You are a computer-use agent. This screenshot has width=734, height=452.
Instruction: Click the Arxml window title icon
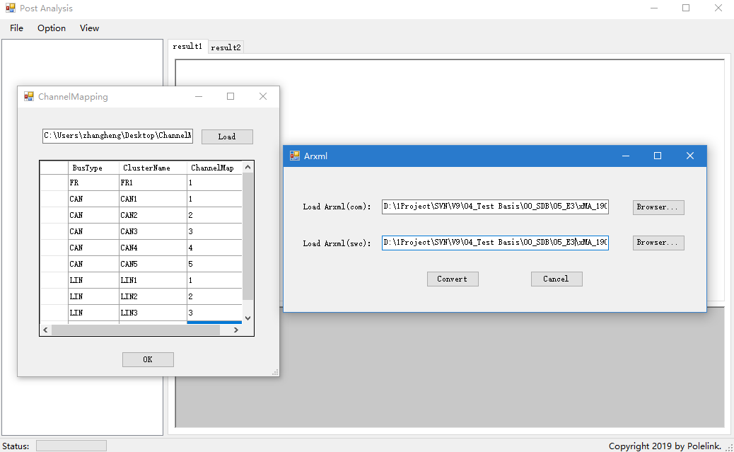pos(294,156)
